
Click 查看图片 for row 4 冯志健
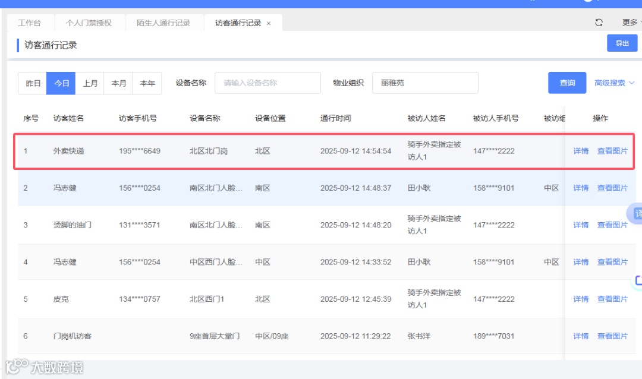click(x=612, y=263)
